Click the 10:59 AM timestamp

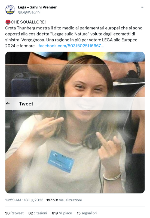13,200
